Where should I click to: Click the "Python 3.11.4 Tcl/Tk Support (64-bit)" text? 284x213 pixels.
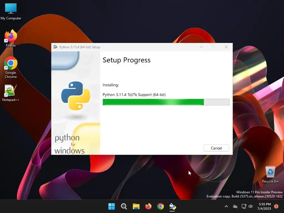point(134,95)
